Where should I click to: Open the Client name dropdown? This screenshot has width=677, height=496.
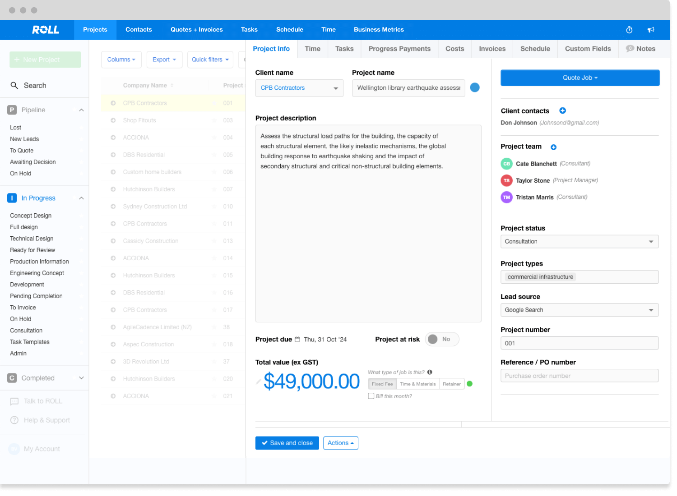tap(299, 88)
